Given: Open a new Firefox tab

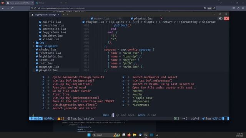Looking at the screenshot, I should pyautogui.click(x=66, y=3).
